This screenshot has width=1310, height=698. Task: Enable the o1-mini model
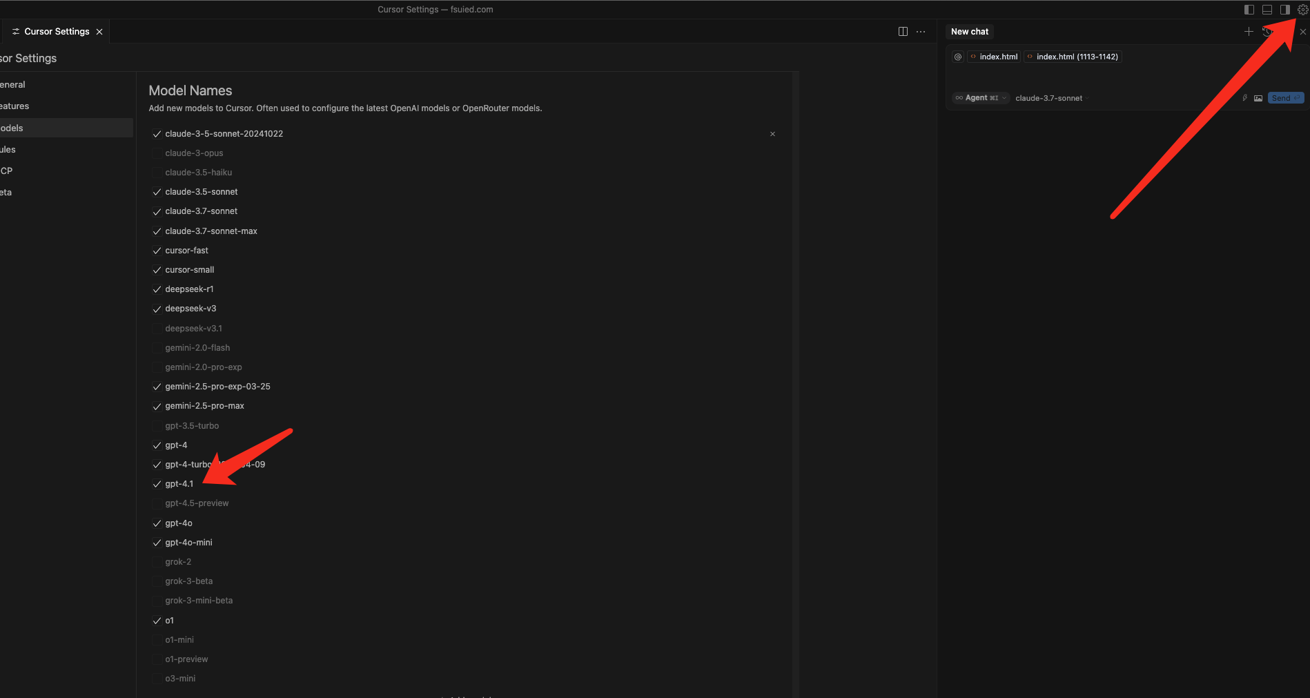(157, 640)
